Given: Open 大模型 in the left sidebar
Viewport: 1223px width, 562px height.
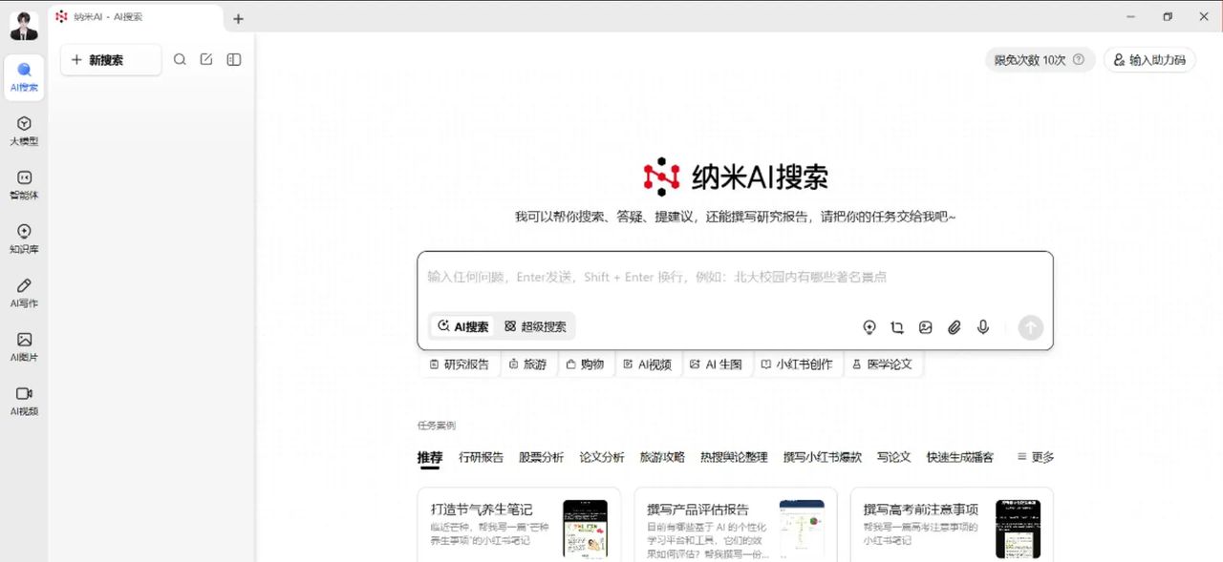Looking at the screenshot, I should [24, 131].
